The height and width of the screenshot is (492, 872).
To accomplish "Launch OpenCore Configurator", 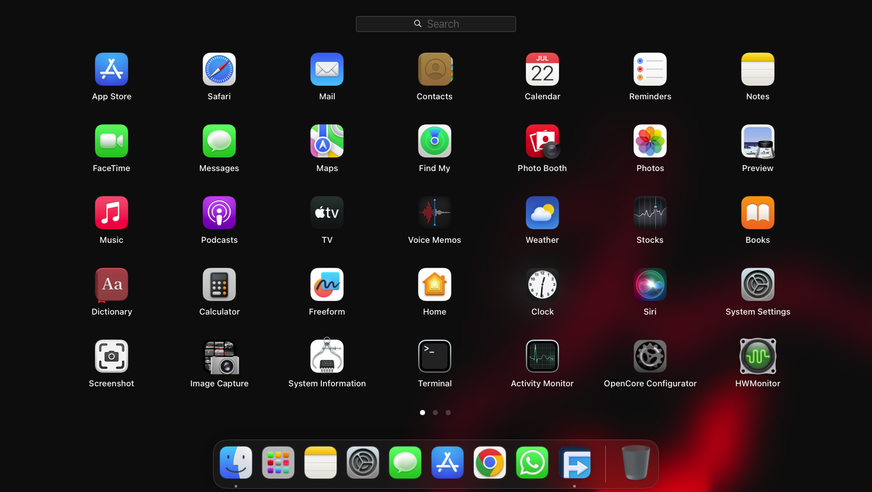I will tap(650, 356).
